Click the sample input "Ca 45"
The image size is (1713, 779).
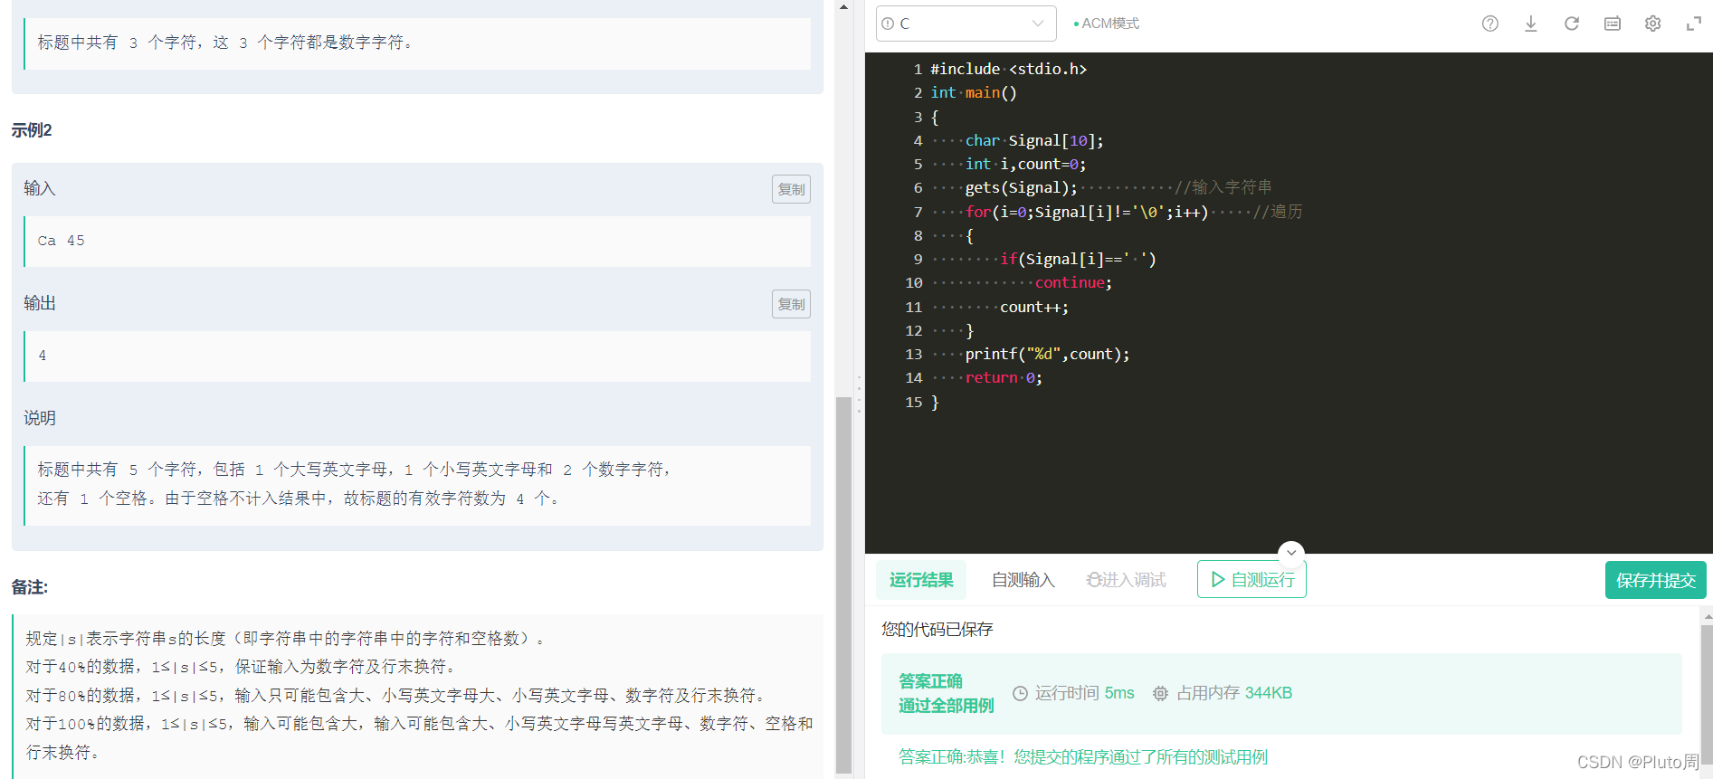point(61,241)
